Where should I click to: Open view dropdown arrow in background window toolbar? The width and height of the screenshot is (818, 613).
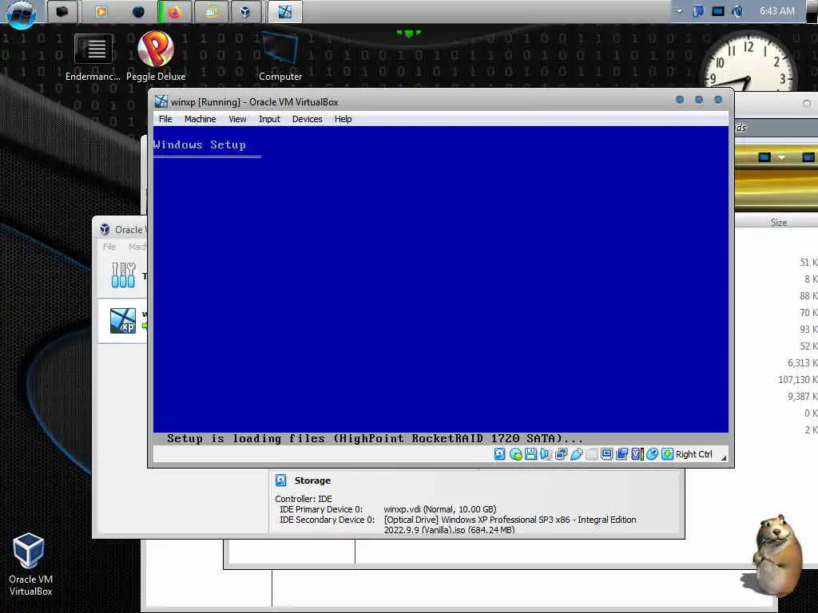click(x=781, y=157)
